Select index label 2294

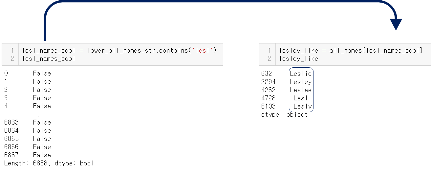[x=269, y=82]
